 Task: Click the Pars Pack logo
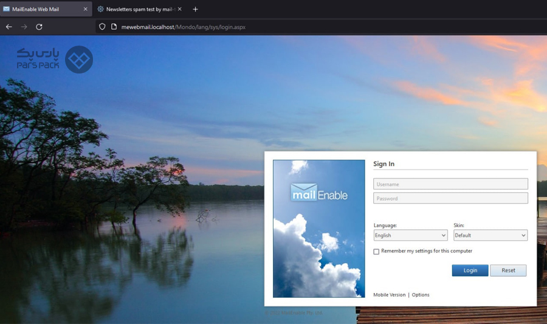pyautogui.click(x=55, y=60)
